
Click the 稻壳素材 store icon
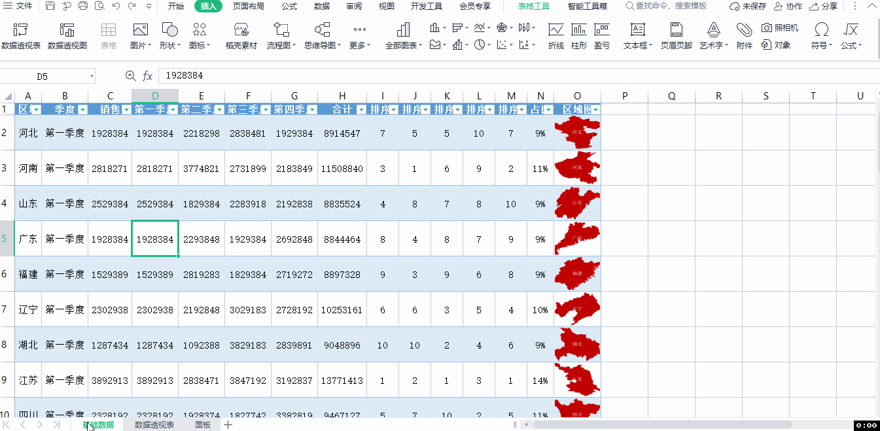click(x=241, y=37)
